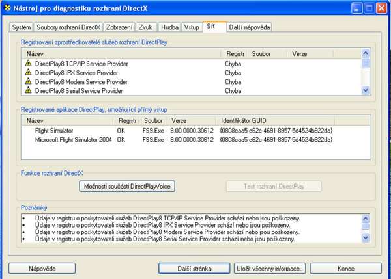
Task: Select DirectPlay8 Modem Service Provider row
Action: 192,82
